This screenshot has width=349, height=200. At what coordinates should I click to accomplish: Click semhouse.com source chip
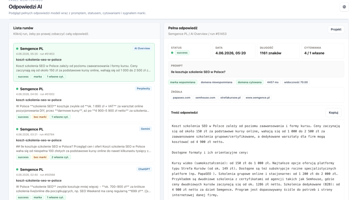(x=205, y=98)
